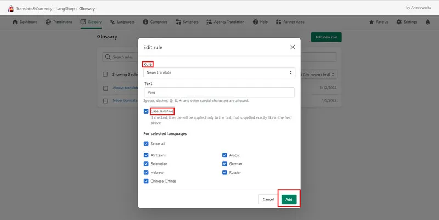
Task: Click the Switchers icon
Action: (x=178, y=22)
